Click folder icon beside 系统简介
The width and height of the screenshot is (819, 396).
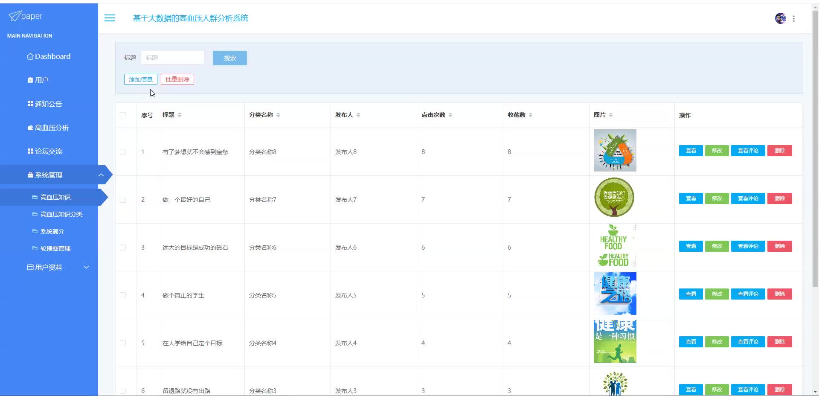coord(35,231)
